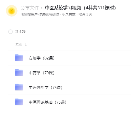
Task: Open the 中医诊断学（75课）folder icon
Action: pyautogui.click(x=19, y=87)
